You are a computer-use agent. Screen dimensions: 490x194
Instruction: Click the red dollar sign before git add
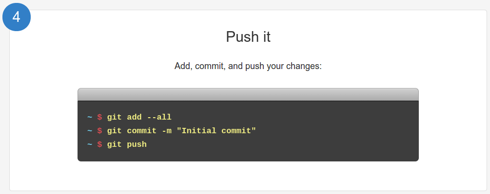click(x=99, y=117)
